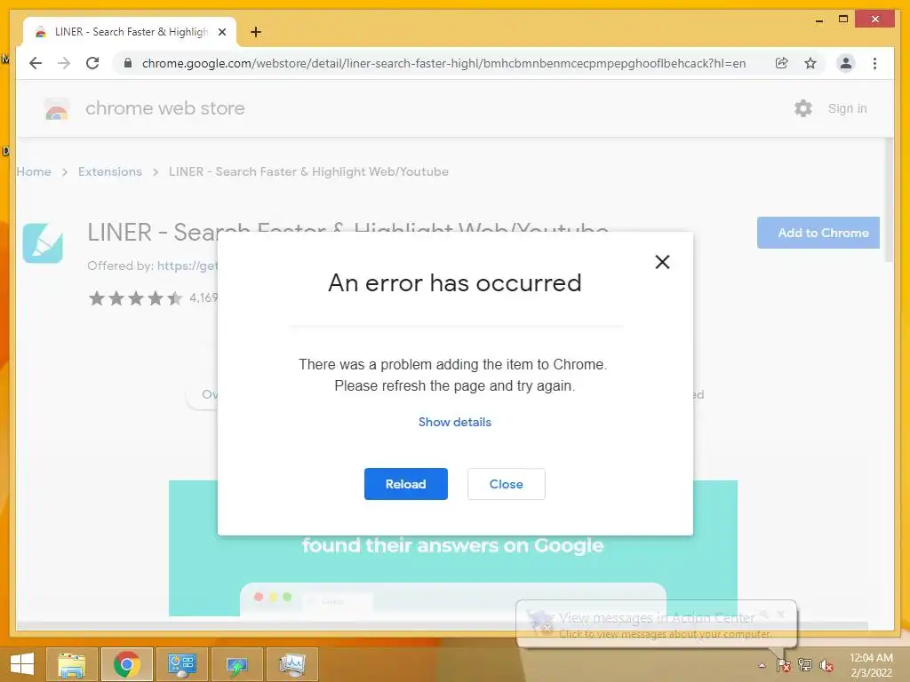Click View messages in Action Center notification
The width and height of the screenshot is (910, 682).
pyautogui.click(x=657, y=624)
